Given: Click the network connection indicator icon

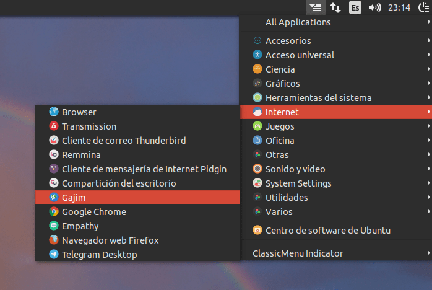Looking at the screenshot, I should 335,7.
